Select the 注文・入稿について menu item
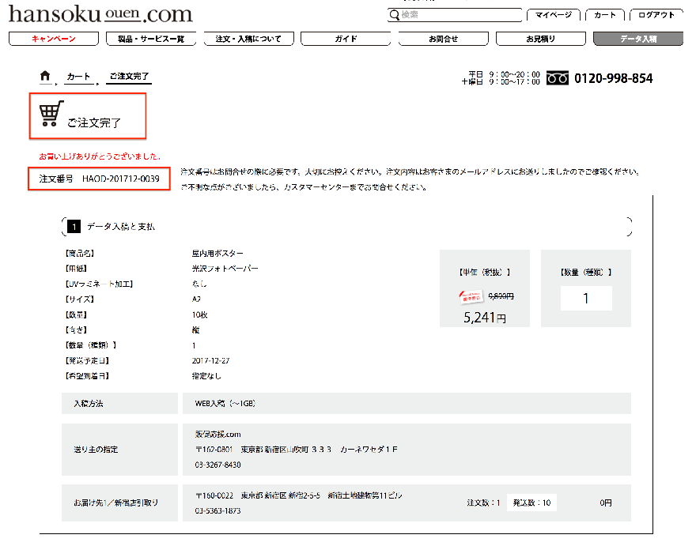 point(248,39)
